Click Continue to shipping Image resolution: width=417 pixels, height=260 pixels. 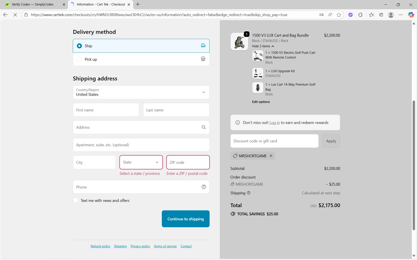pos(186,219)
